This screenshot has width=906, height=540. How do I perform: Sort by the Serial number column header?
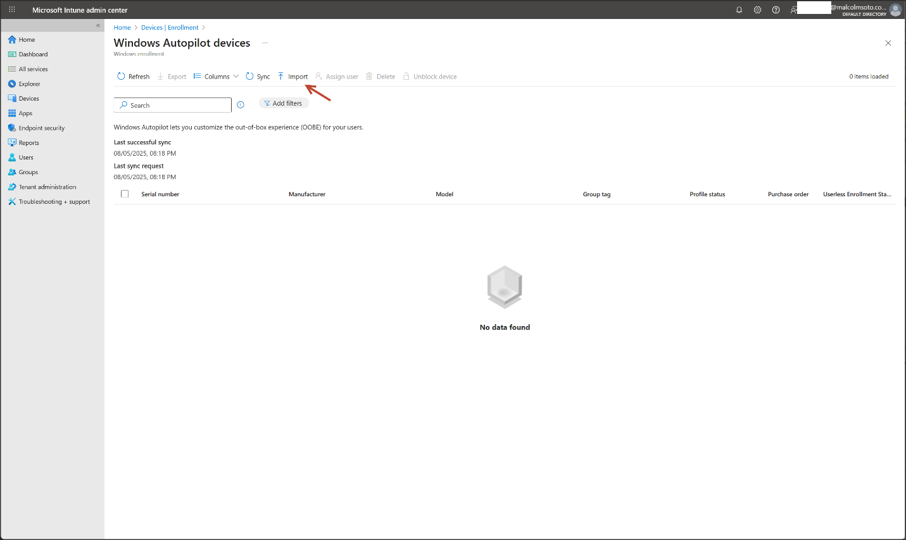[160, 194]
